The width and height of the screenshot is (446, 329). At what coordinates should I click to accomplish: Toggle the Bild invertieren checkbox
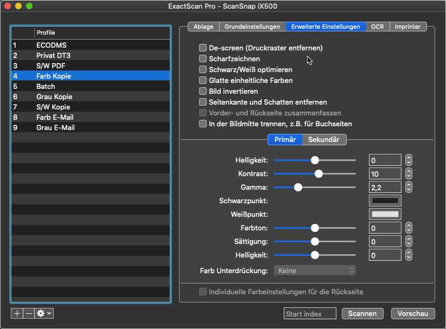click(203, 91)
